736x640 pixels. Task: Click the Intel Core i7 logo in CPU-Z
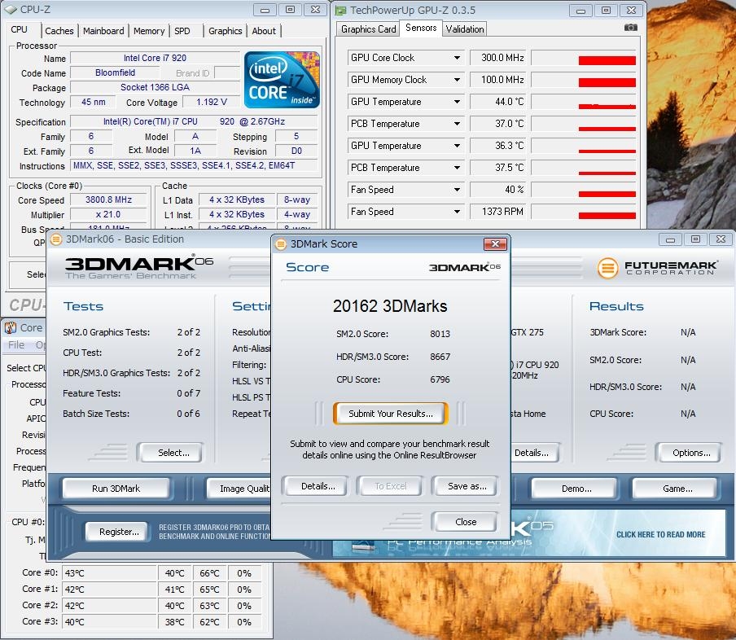pyautogui.click(x=282, y=80)
